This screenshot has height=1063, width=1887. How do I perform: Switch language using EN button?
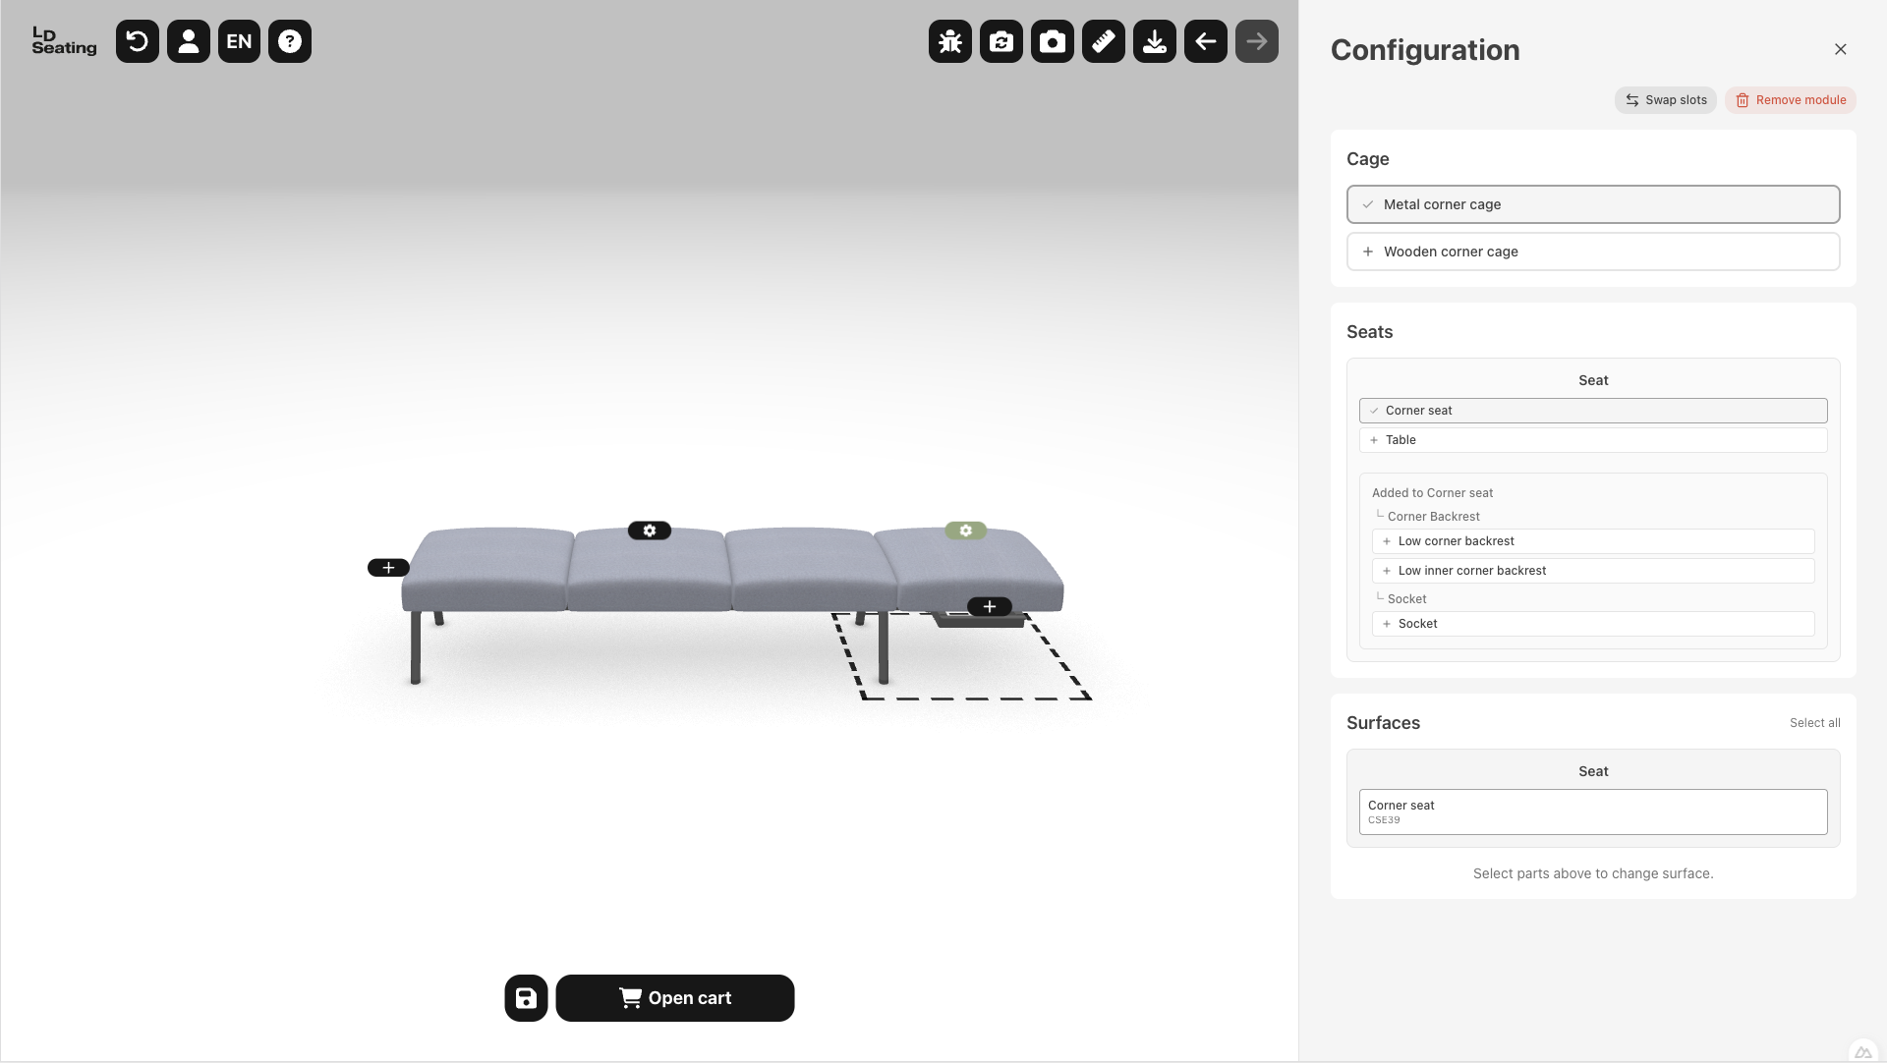239,41
